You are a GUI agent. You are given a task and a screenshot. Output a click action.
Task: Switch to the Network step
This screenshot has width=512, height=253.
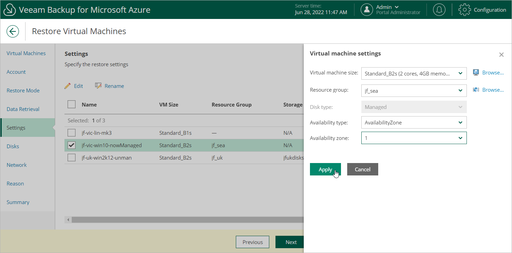pos(17,165)
